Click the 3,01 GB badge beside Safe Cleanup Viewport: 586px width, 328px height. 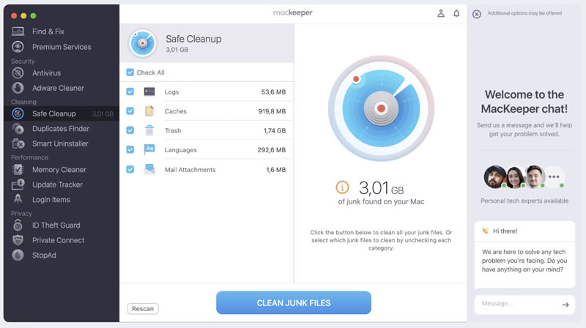click(x=103, y=114)
